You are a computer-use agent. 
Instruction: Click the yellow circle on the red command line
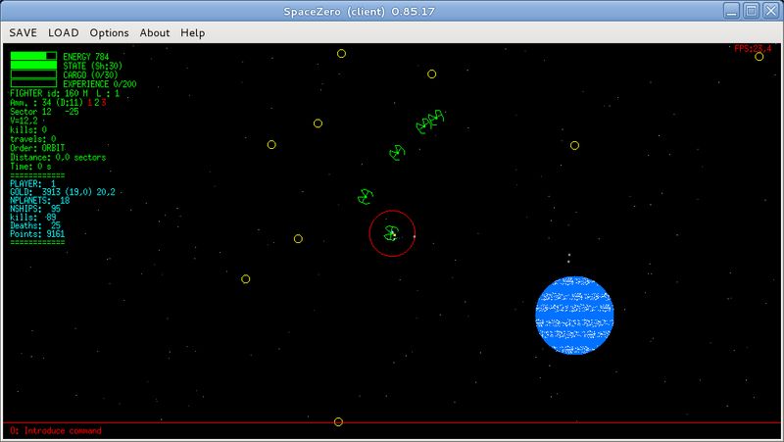tap(338, 422)
